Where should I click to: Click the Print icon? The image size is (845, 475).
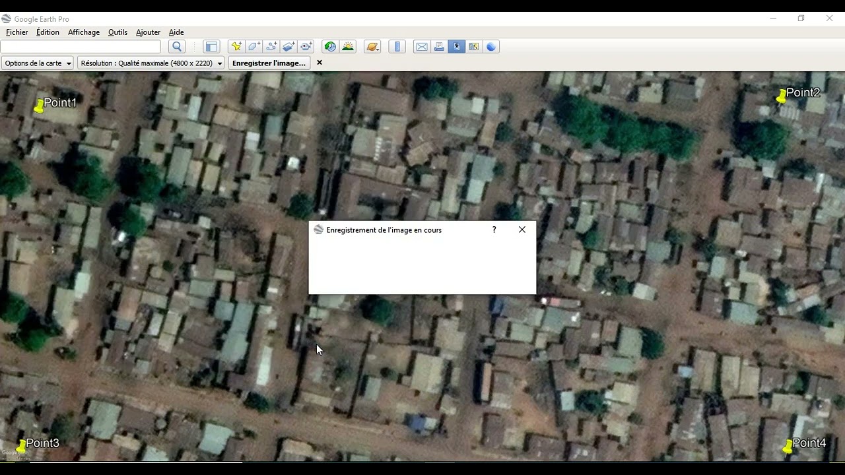pyautogui.click(x=439, y=46)
